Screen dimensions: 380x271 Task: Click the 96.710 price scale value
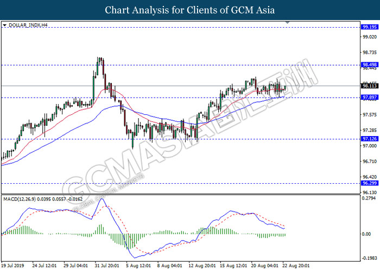tap(370, 162)
